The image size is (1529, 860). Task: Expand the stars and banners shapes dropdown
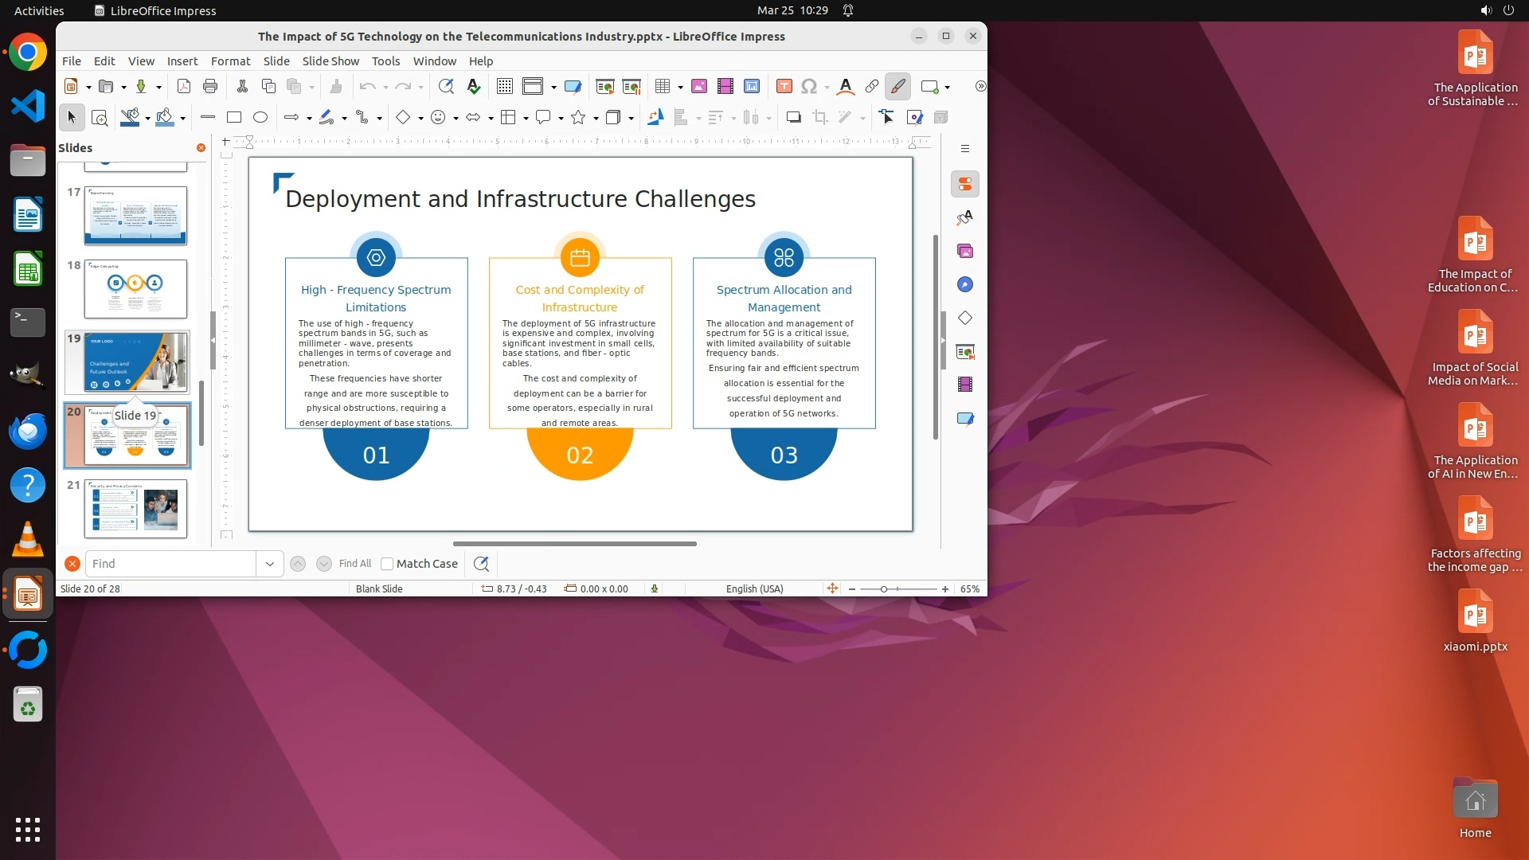(x=596, y=118)
